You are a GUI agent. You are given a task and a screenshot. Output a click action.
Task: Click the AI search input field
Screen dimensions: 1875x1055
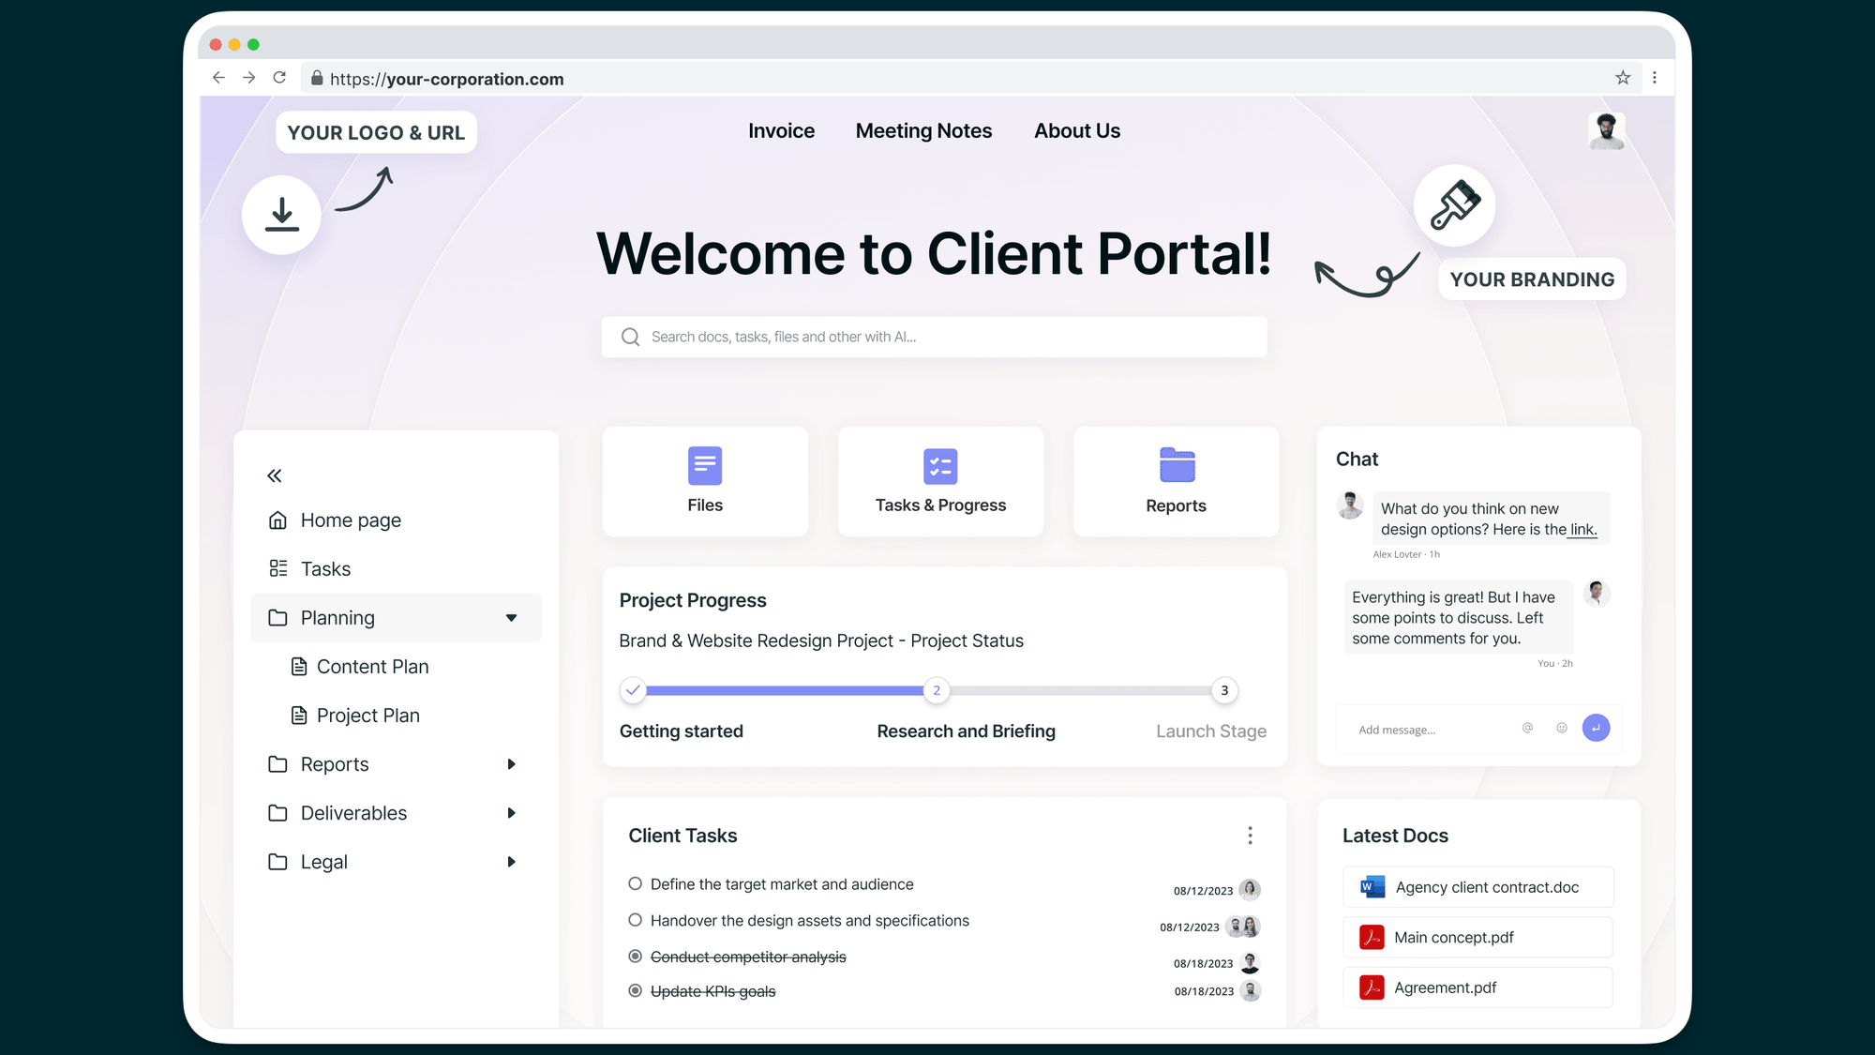tap(934, 337)
